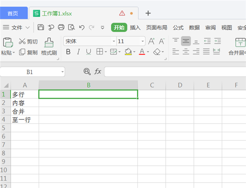Click the Undo arrow icon

pyautogui.click(x=82, y=27)
